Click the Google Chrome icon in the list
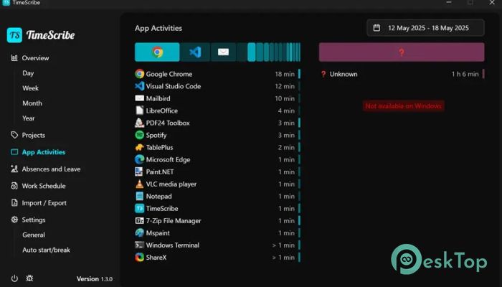This screenshot has width=502, height=287. pyautogui.click(x=139, y=74)
